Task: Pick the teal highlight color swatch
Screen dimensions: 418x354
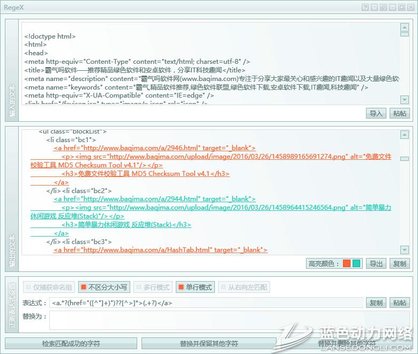Action: coord(356,263)
